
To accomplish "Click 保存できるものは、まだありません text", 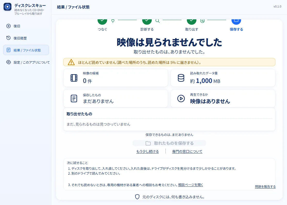I will click(169, 135).
